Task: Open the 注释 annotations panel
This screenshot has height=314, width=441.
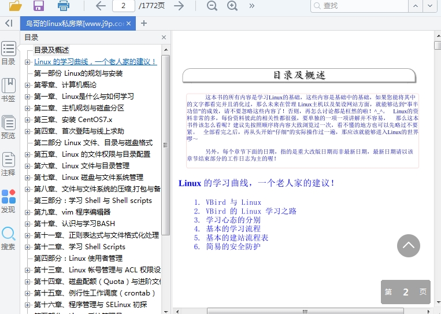Action: click(x=8, y=164)
